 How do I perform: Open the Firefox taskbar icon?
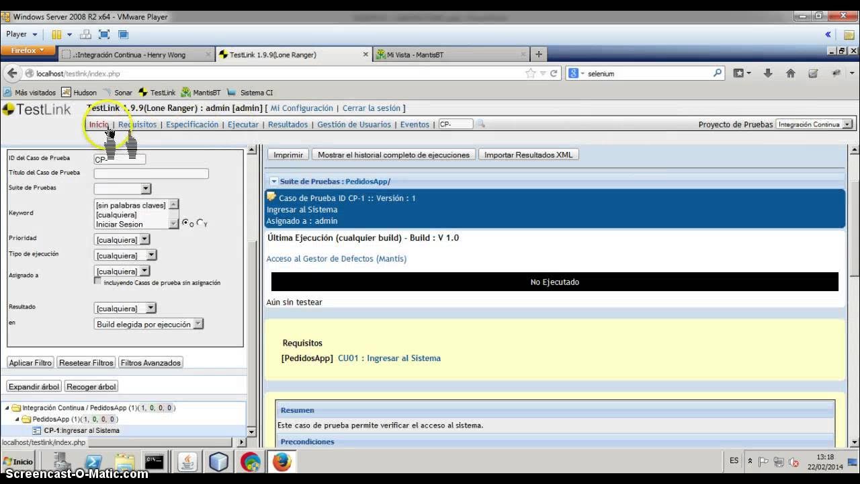click(282, 462)
